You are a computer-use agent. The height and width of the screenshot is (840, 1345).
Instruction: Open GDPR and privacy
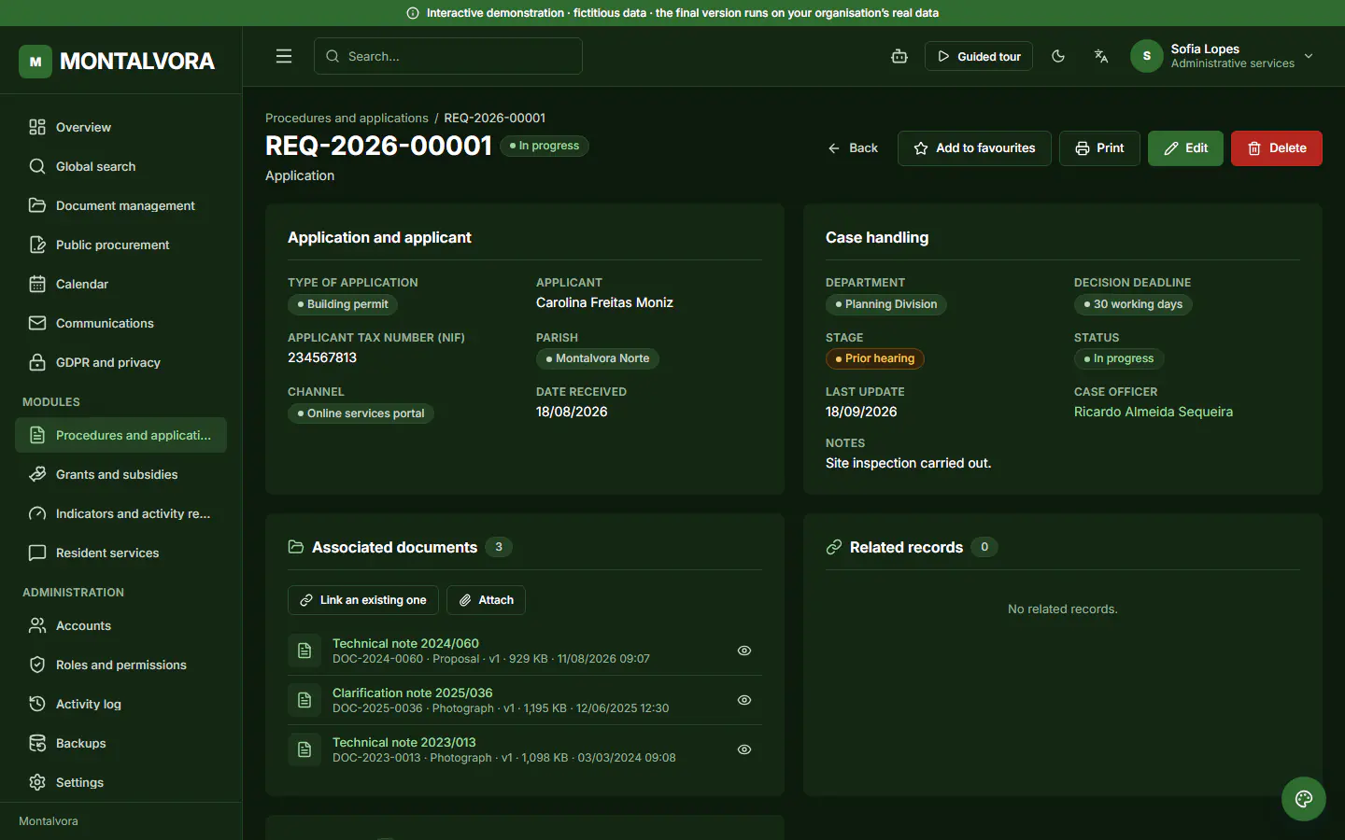[x=120, y=362]
